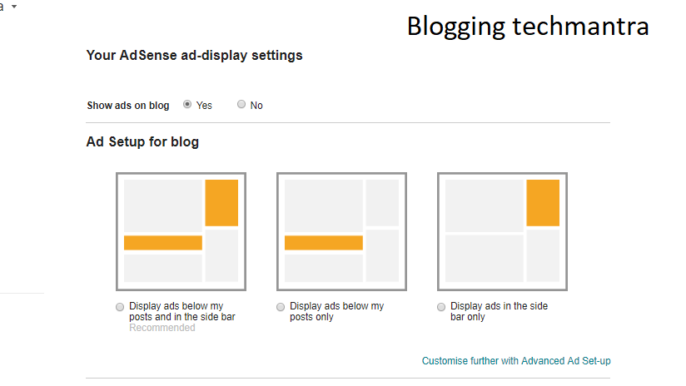Choose radio for ads in side bar only
The width and height of the screenshot is (686, 386).
tap(441, 307)
